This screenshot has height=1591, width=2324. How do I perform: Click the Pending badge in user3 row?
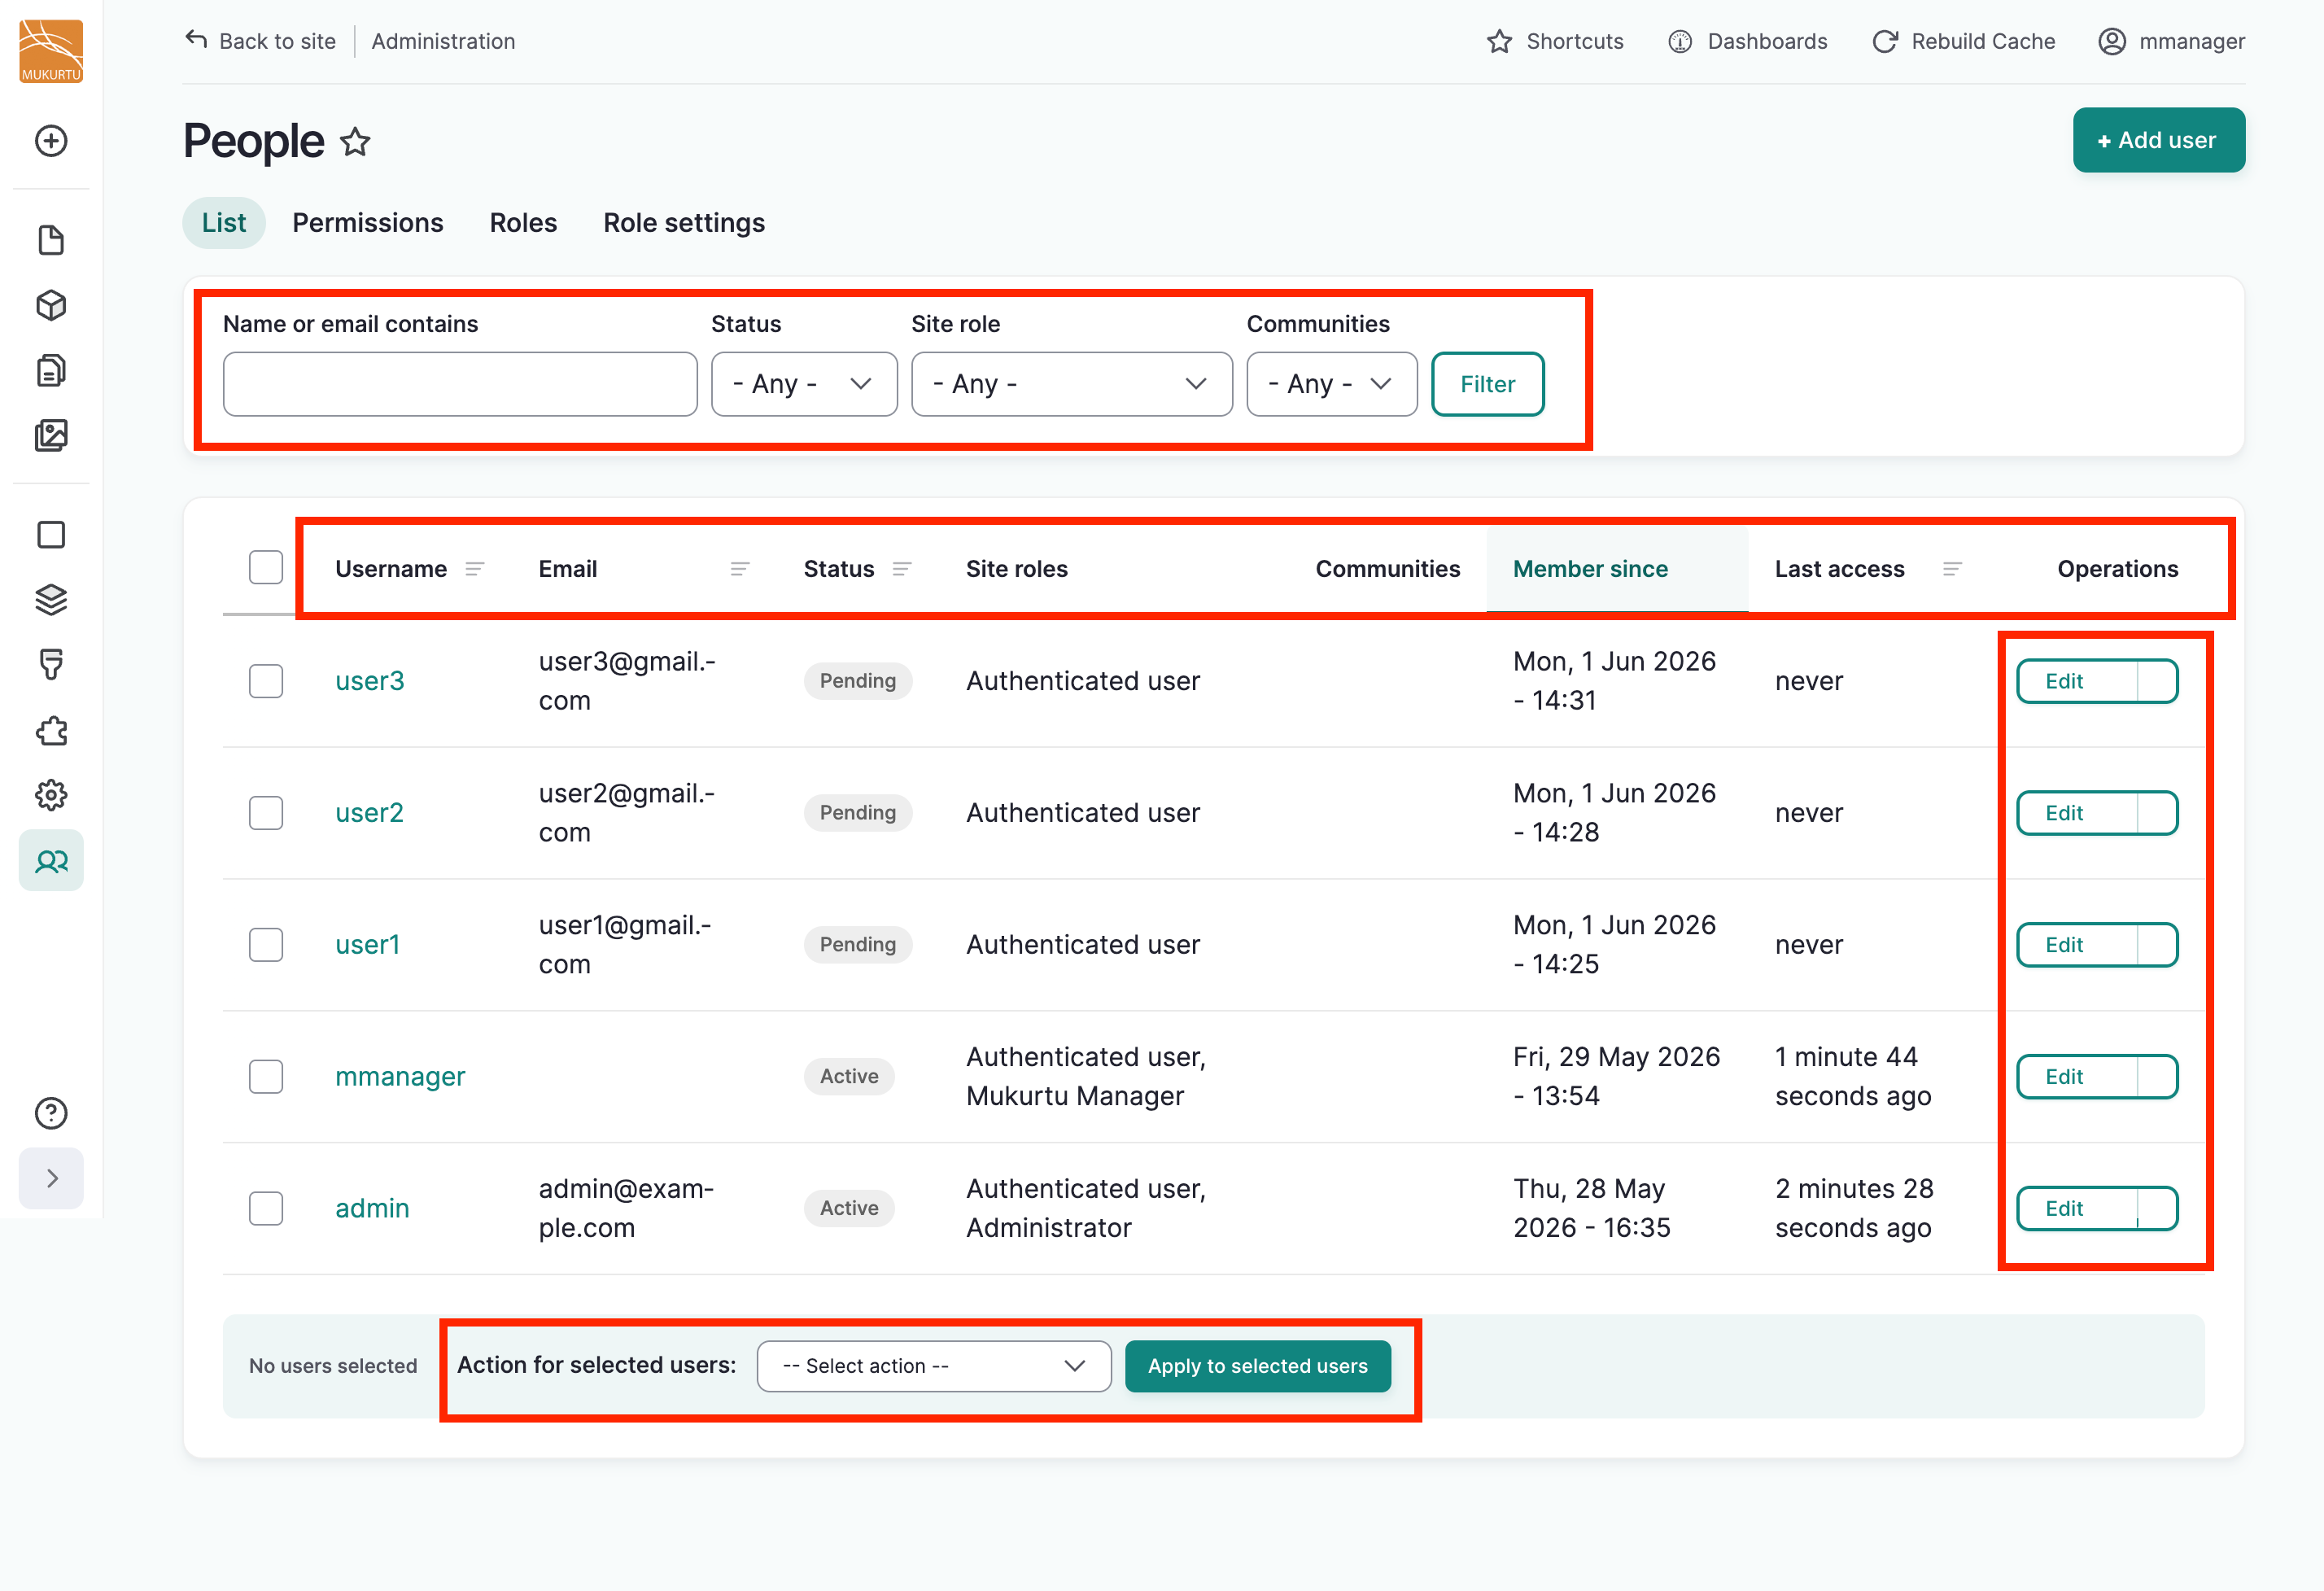point(857,681)
